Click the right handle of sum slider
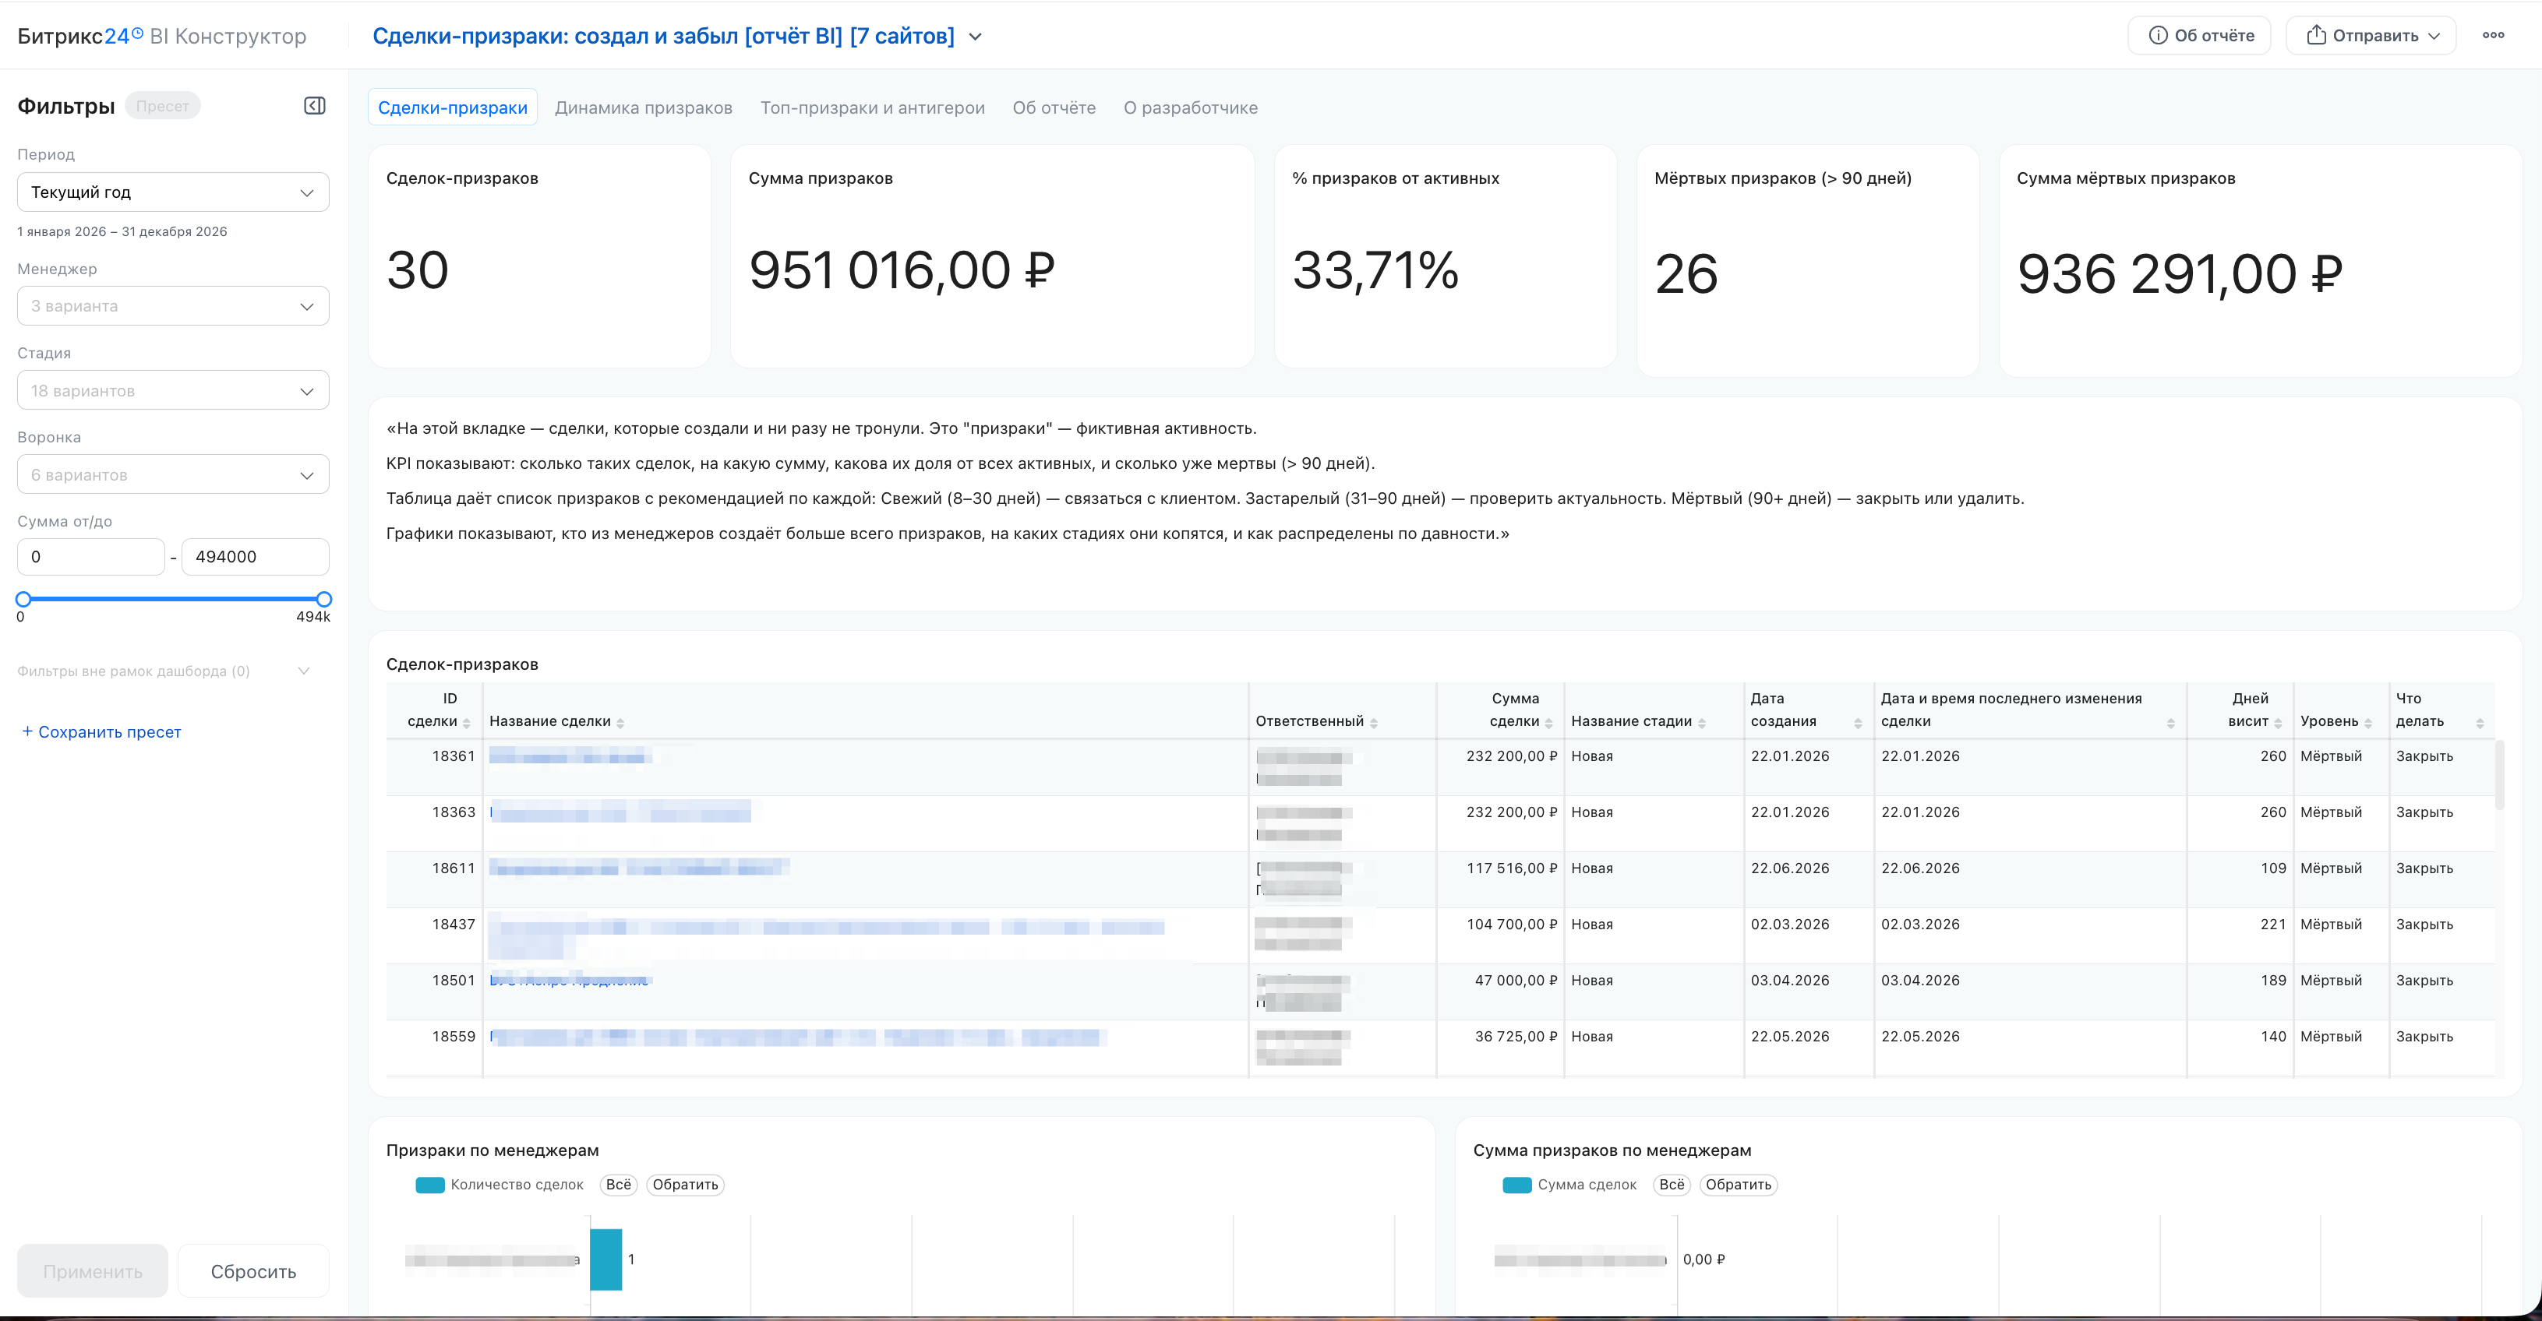Screen dimensions: 2542x1321 pos(323,599)
